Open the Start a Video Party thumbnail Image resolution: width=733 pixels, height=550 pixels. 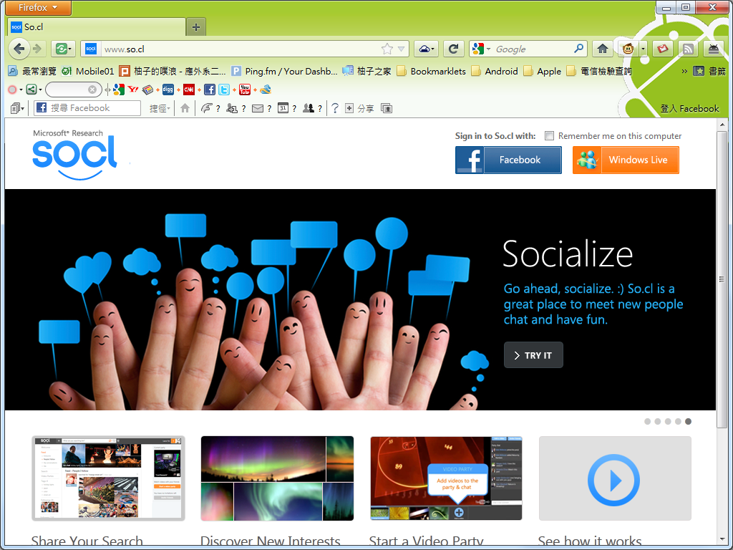(446, 478)
